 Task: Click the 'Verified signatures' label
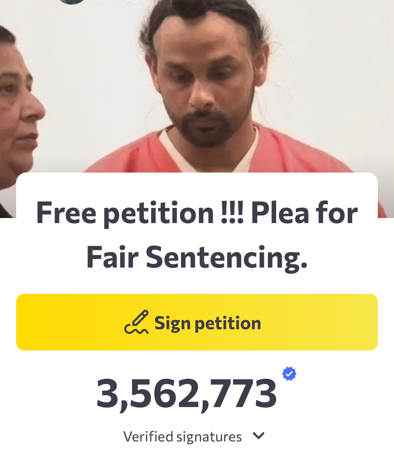tap(182, 437)
